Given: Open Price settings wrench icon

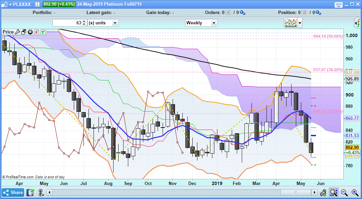Looking at the screenshot, I should (x=18, y=32).
